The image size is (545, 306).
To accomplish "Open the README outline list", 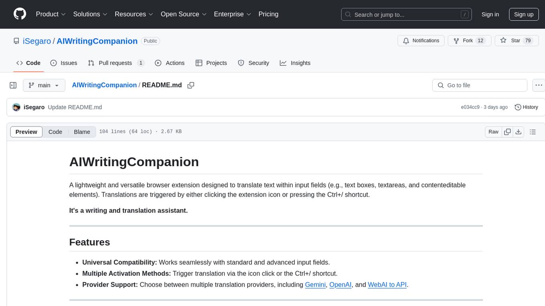I will 533,132.
